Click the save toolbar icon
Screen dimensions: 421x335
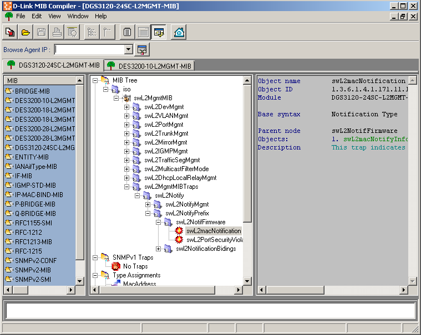coord(41,33)
